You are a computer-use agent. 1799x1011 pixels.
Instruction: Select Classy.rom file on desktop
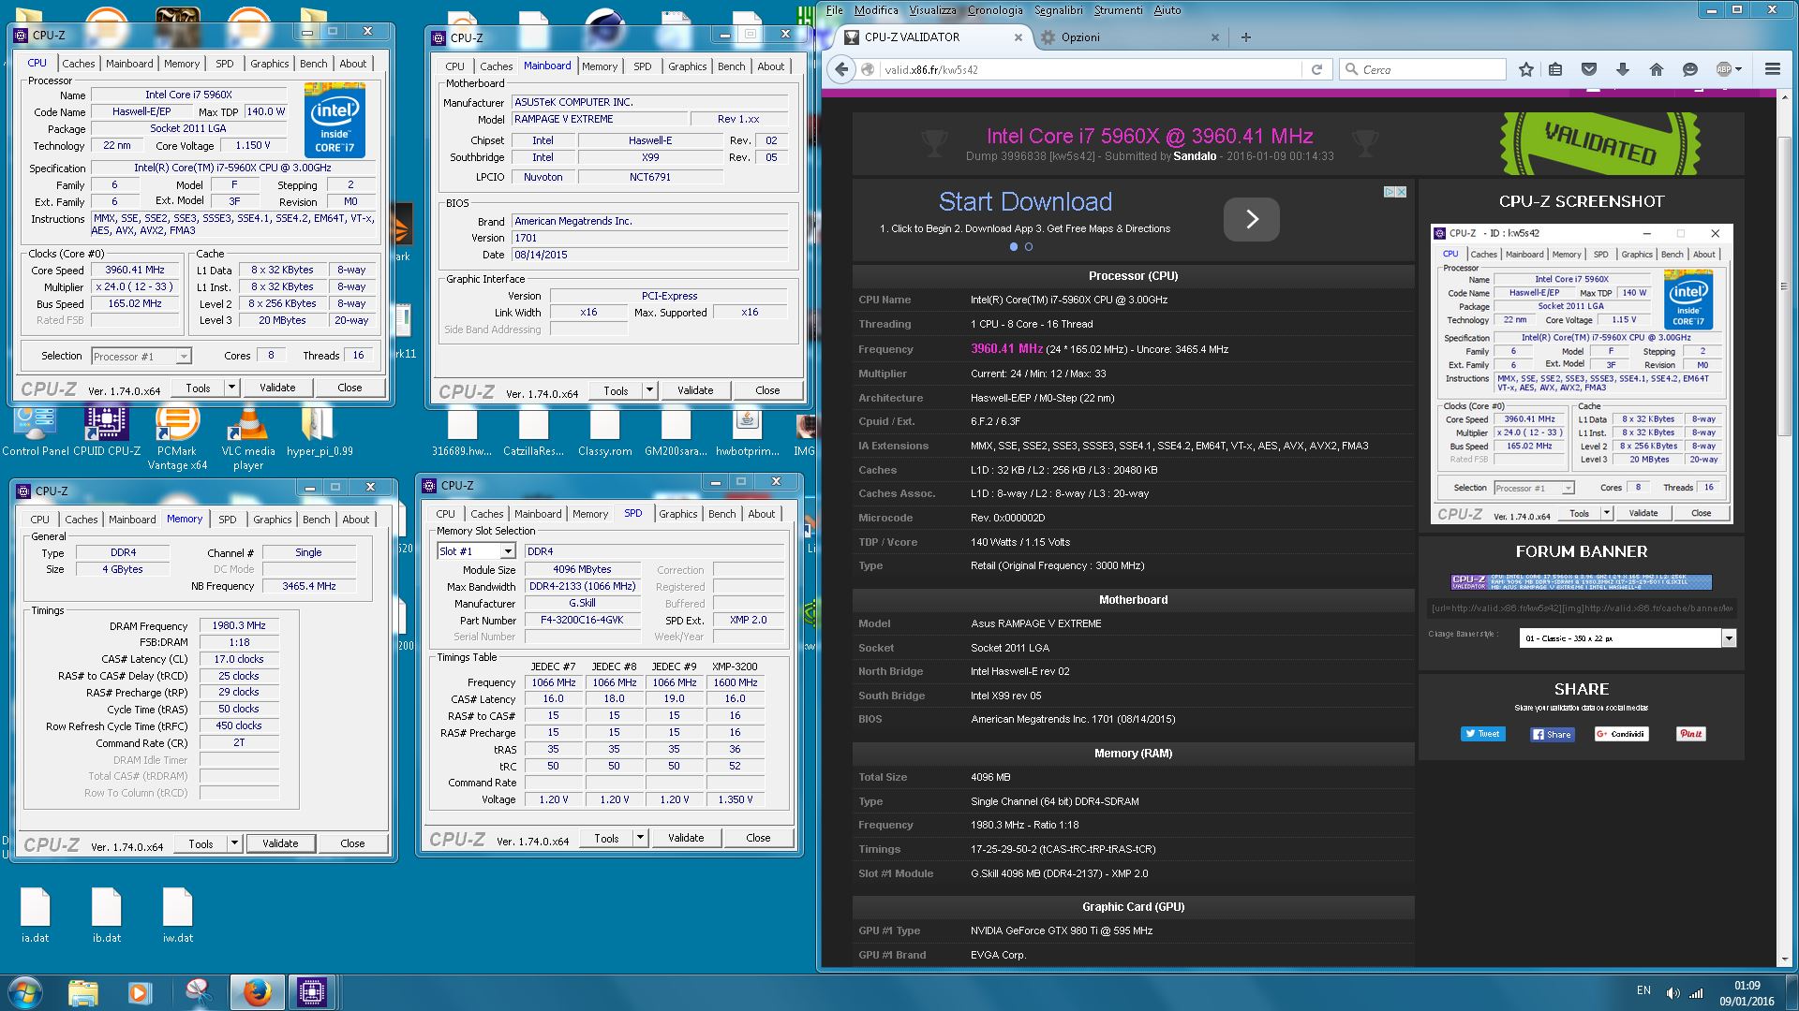point(604,432)
